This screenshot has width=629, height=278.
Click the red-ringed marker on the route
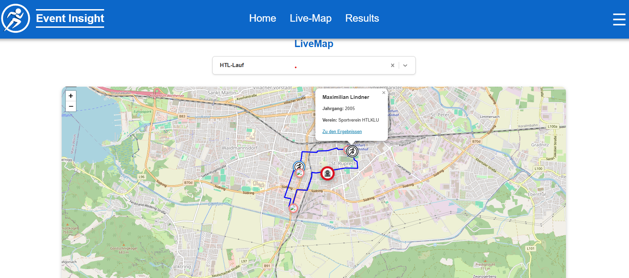328,173
